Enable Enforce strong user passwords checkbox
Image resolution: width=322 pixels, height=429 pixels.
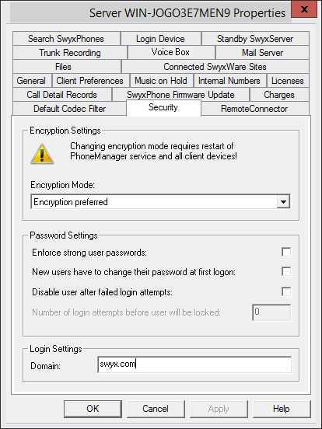click(286, 252)
